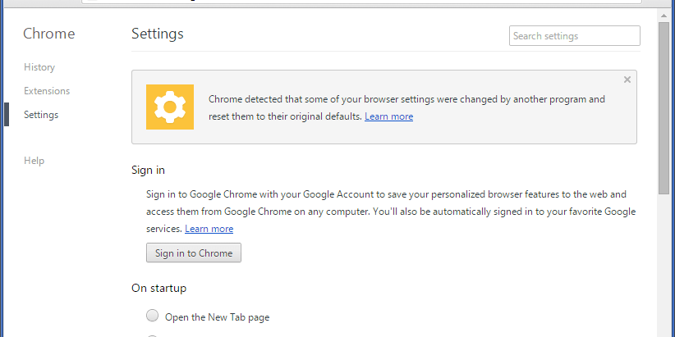Click the scrollbar up arrow
The height and width of the screenshot is (337, 675).
664,16
